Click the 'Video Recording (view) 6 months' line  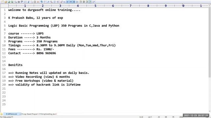tap(39, 77)
